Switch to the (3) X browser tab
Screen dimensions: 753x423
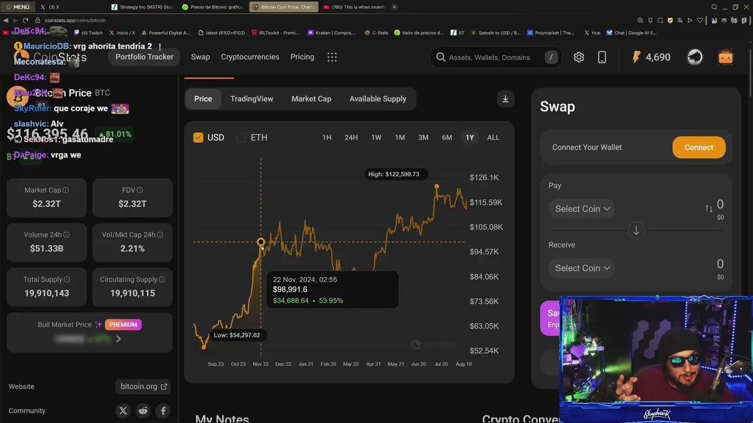pos(71,7)
